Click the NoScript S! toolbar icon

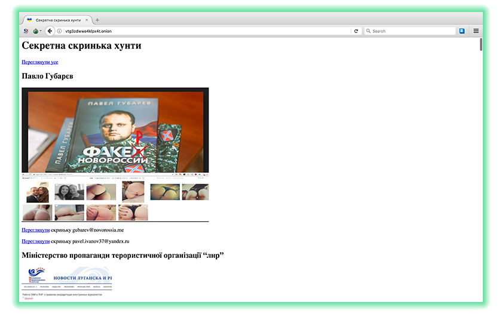pyautogui.click(x=26, y=31)
